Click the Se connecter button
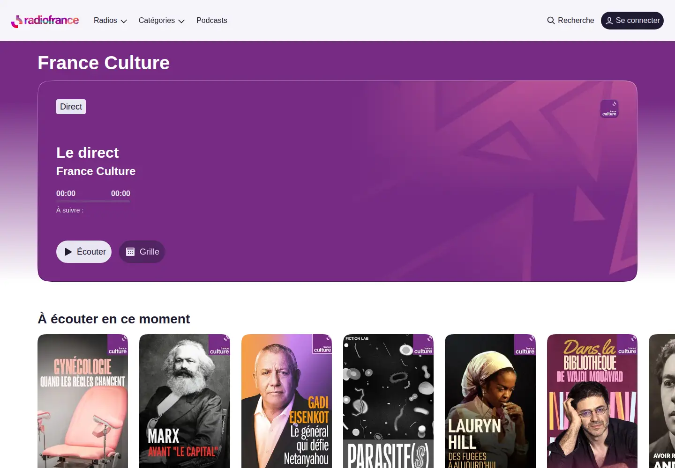Screen dimensions: 675x468 tap(632, 21)
